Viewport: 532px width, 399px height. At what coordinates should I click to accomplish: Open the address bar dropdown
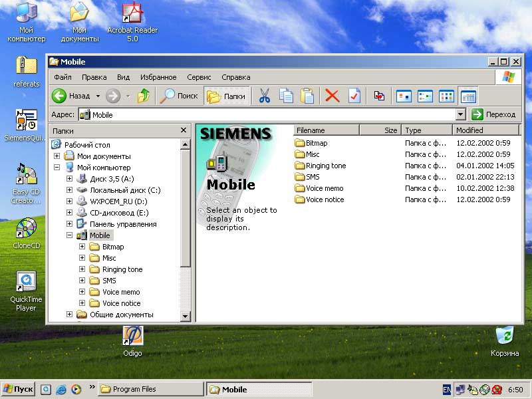pyautogui.click(x=460, y=114)
